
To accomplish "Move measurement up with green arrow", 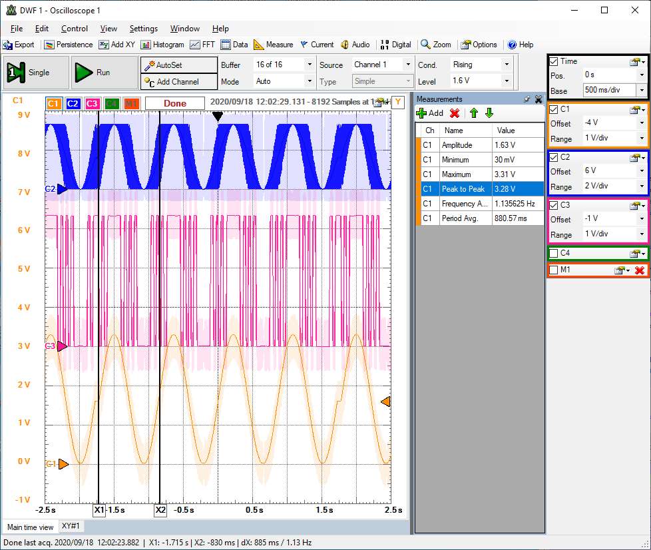I will click(x=474, y=113).
